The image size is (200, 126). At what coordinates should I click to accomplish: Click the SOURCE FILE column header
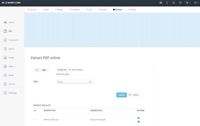pyautogui.click(x=96, y=111)
